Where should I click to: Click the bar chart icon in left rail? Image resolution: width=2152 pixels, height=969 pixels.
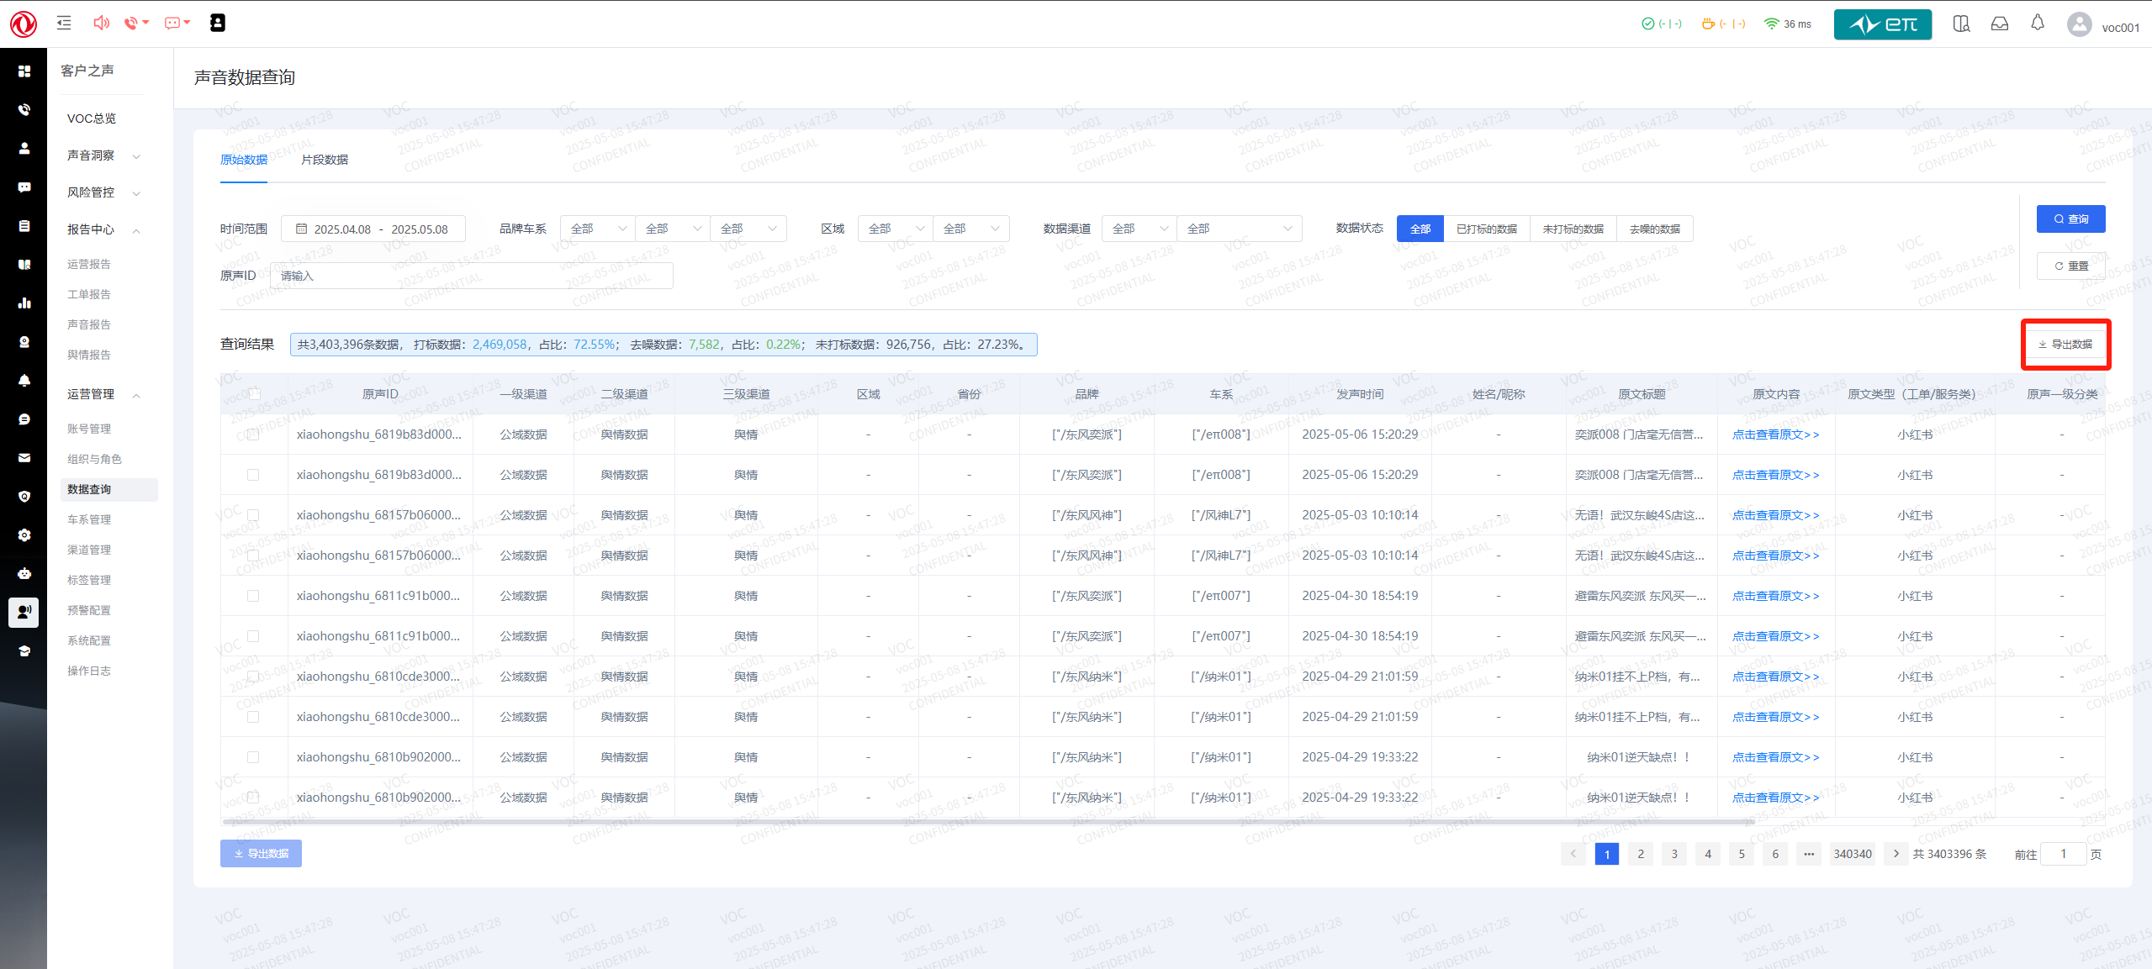coord(24,303)
